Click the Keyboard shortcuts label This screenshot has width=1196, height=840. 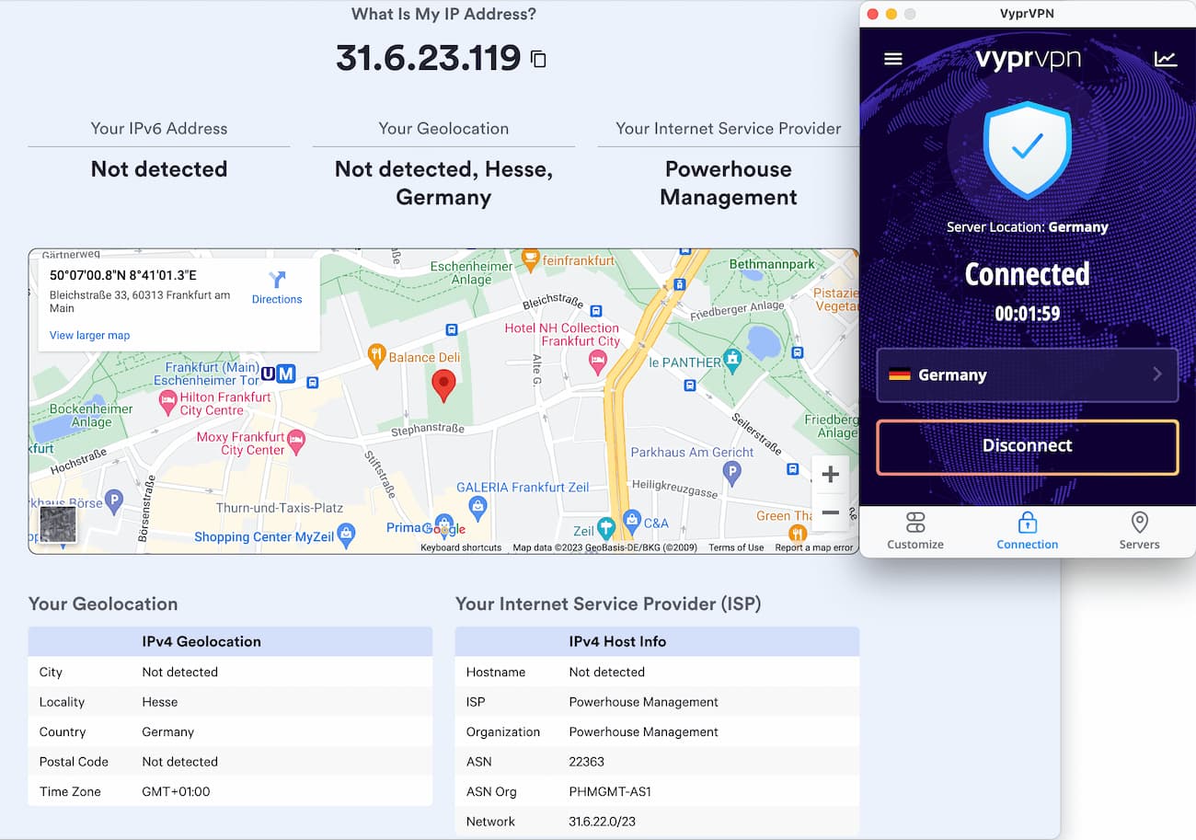(x=460, y=547)
